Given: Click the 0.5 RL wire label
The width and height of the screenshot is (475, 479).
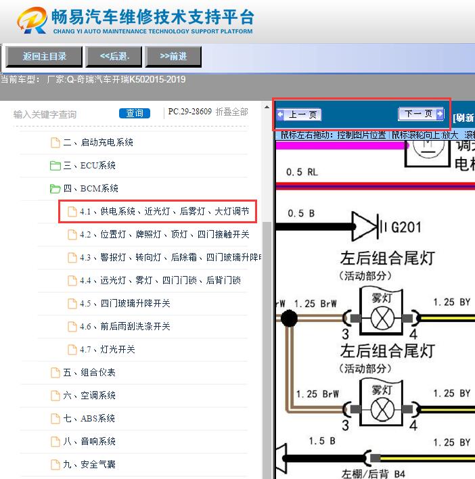Looking at the screenshot, I should coord(302,172).
